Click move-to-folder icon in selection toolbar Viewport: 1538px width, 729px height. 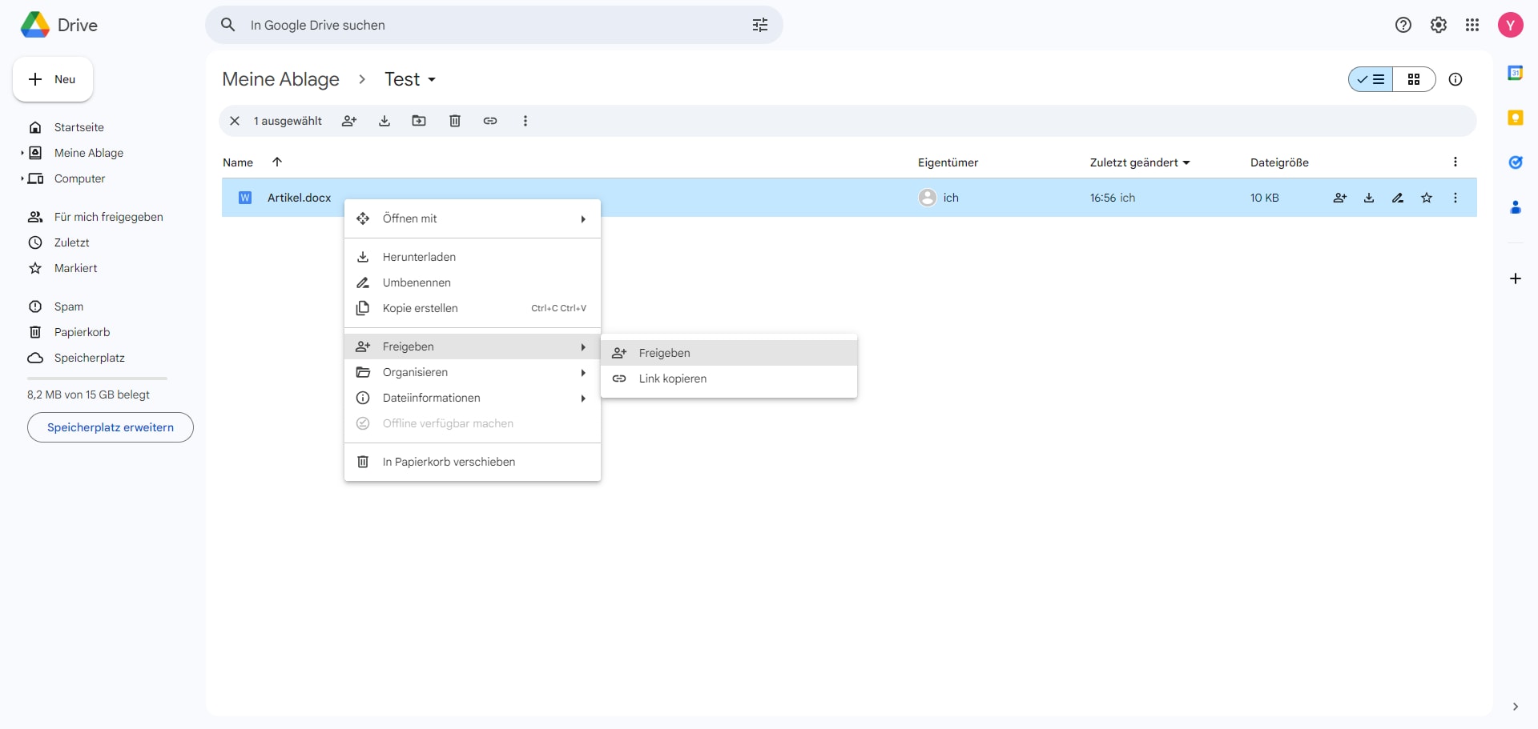(x=419, y=121)
